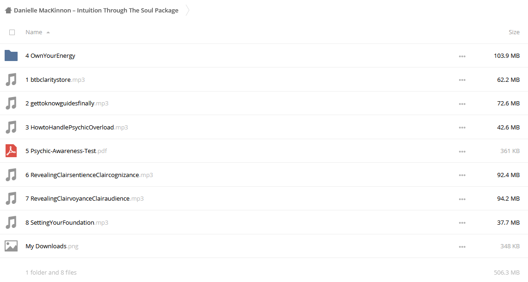Open the 2 gettoknowguidesfinally.mp3 file link

67,104
